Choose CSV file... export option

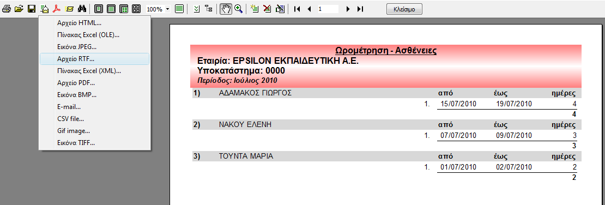pos(94,118)
